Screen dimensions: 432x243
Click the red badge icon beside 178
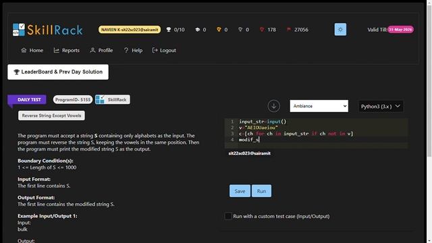(262, 30)
